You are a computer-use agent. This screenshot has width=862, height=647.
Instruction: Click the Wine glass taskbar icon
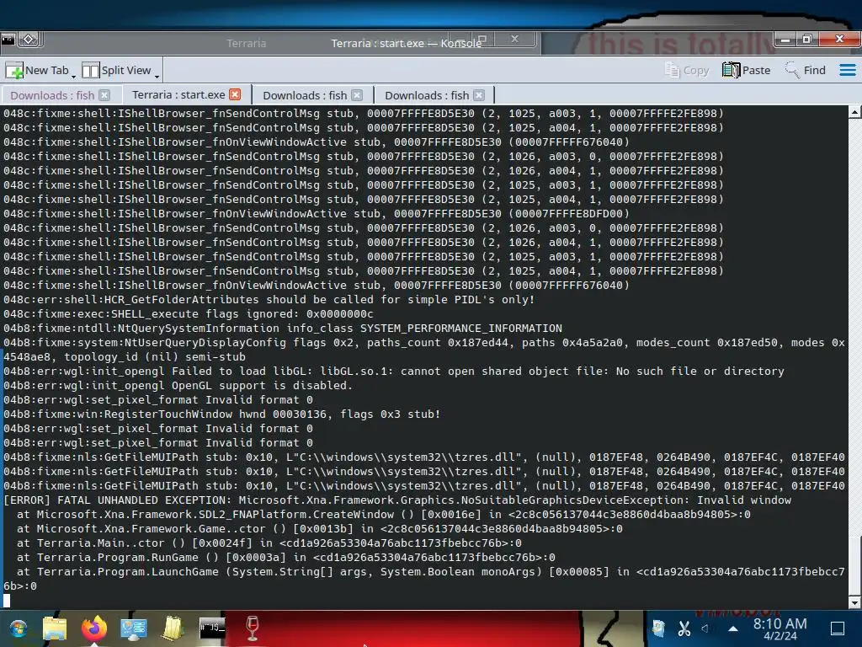(x=253, y=628)
